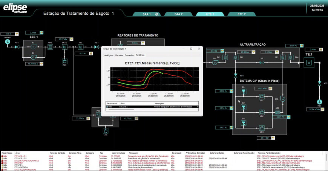Click the UD2 unit icon
This screenshot has height=171, width=328.
click(262, 112)
